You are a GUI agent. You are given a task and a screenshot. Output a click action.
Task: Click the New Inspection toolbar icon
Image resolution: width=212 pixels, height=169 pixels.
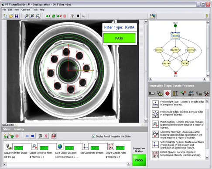[x=5, y=16]
